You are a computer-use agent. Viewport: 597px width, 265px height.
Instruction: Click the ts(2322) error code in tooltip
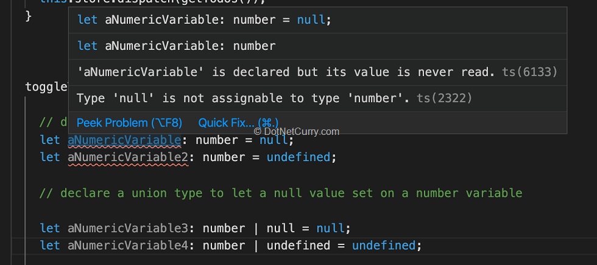[444, 98]
